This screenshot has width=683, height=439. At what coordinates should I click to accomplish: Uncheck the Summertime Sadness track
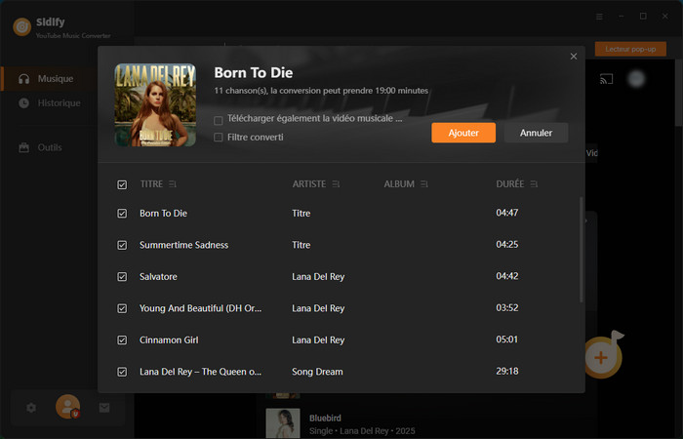tap(122, 245)
